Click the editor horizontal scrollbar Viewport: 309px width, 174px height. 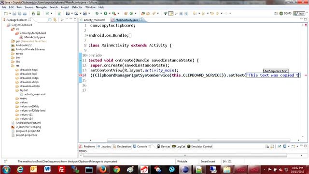pos(198,140)
